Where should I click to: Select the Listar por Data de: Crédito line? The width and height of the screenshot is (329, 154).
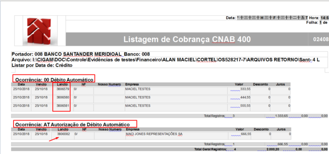coord(42,65)
